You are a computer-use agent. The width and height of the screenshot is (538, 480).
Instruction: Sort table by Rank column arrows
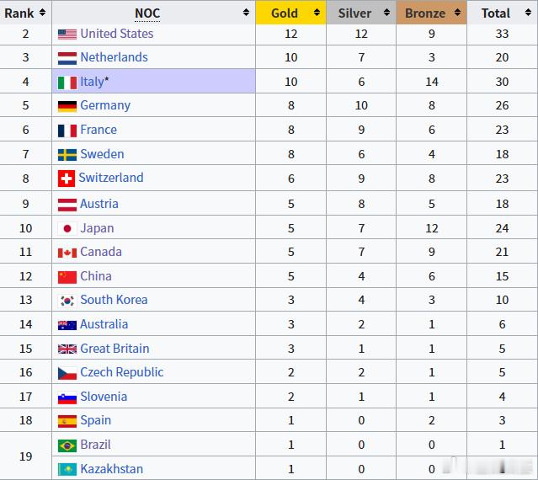coord(43,13)
